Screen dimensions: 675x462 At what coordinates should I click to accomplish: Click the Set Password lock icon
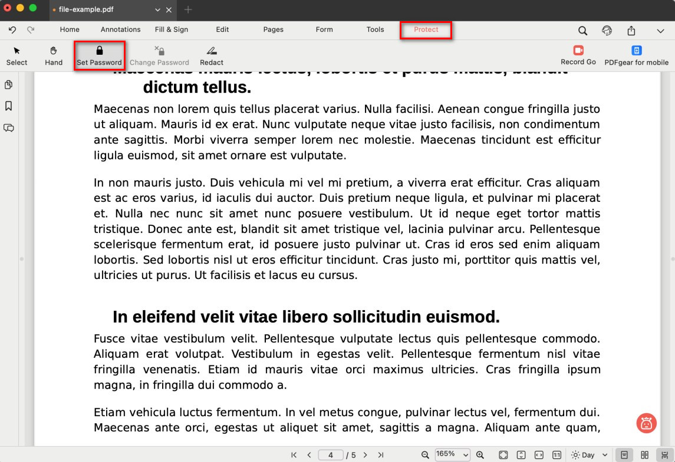point(99,51)
